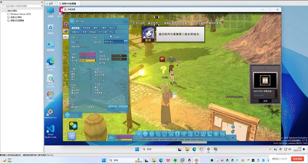Click the VM taskbar search box
The image size is (308, 164).
pyautogui.click(x=159, y=149)
